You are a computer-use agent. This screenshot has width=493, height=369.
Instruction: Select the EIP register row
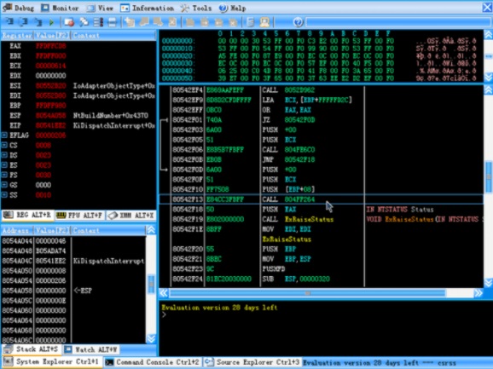78,125
